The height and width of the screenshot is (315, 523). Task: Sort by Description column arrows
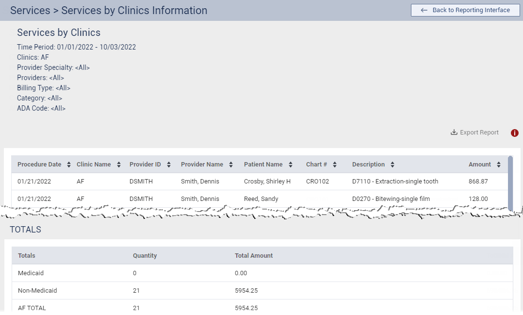(x=392, y=165)
